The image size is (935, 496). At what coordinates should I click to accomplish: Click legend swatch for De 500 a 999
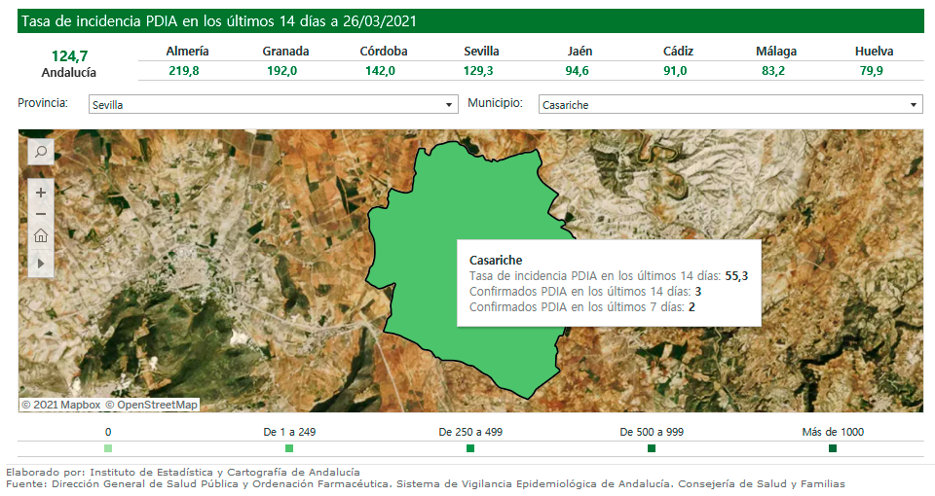pos(652,448)
